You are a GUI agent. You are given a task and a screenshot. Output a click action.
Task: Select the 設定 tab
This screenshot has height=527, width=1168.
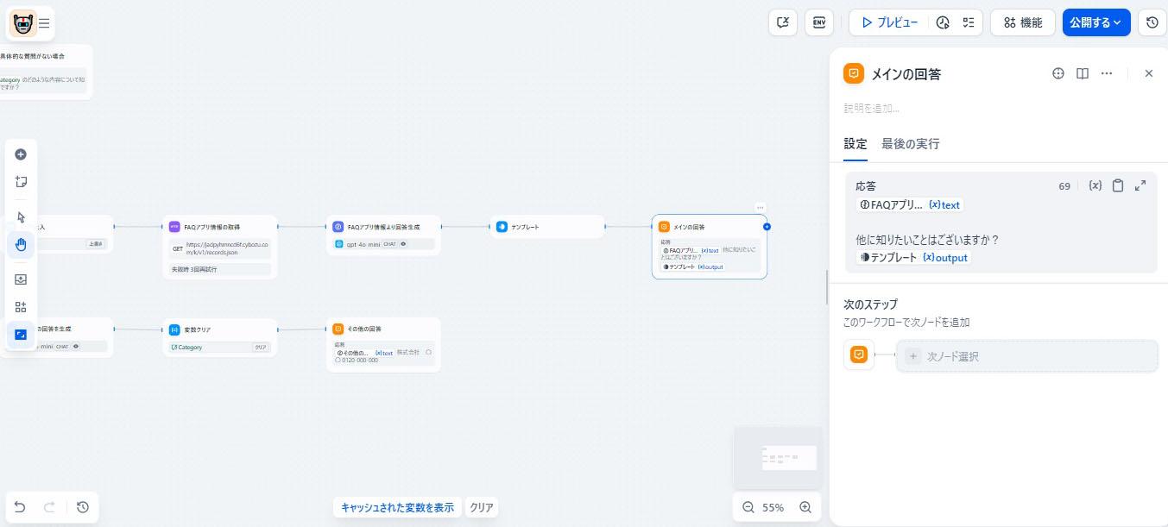pyautogui.click(x=855, y=144)
